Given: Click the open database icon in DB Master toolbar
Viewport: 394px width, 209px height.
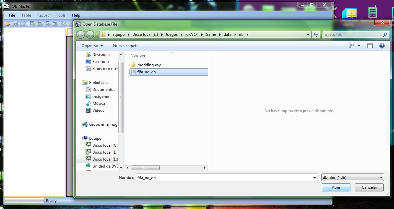Looking at the screenshot, I should point(7,23).
